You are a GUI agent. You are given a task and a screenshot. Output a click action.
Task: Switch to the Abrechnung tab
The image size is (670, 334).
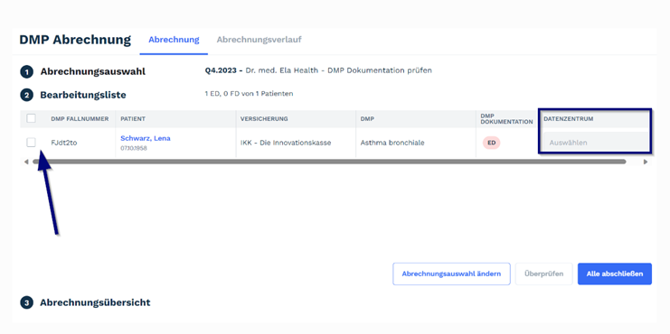click(174, 40)
